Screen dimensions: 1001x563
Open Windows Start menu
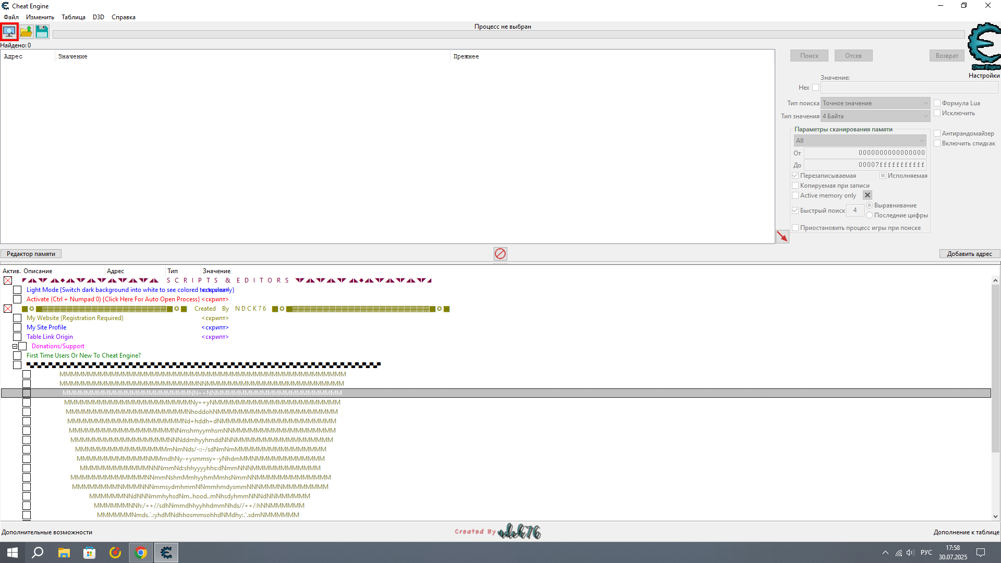(x=12, y=553)
